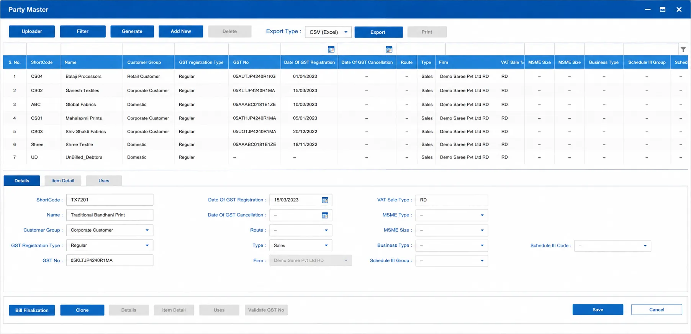Screen dimensions: 691x334
Task: Expand the GST Registration Type dropdown
Action: pyautogui.click(x=110, y=246)
